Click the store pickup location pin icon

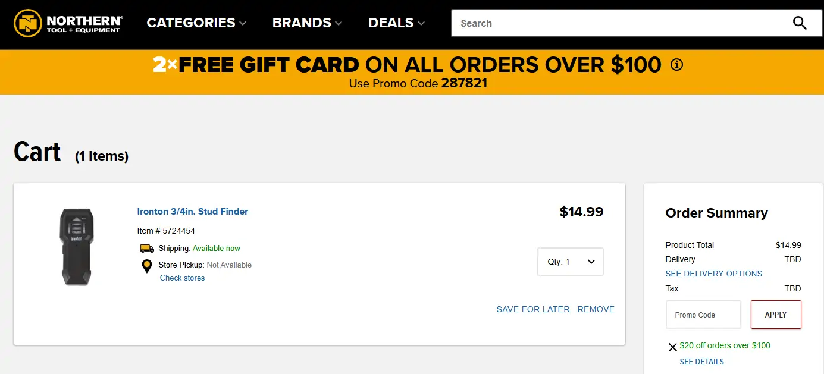coord(147,266)
